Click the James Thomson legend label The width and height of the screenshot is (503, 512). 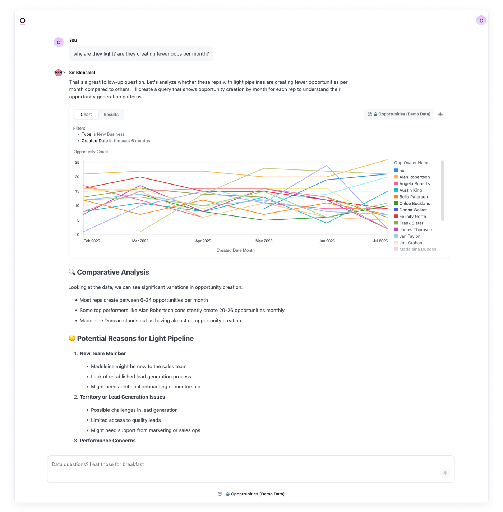click(416, 230)
